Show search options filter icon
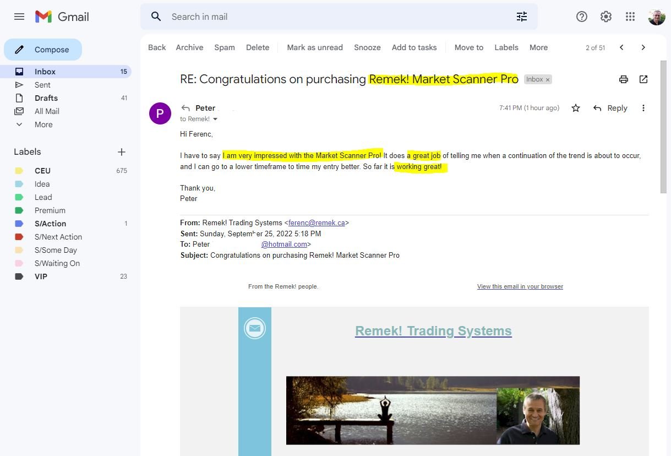Image resolution: width=671 pixels, height=456 pixels. coord(522,17)
